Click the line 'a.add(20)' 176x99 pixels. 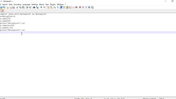click(5, 21)
